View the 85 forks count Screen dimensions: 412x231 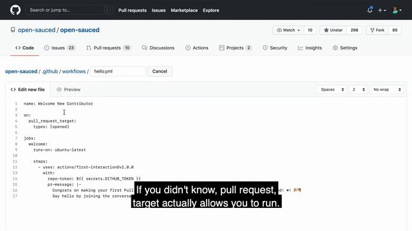[x=395, y=30]
